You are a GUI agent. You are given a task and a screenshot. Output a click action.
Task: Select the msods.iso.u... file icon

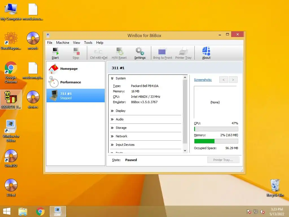pos(33,12)
